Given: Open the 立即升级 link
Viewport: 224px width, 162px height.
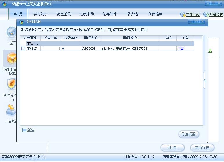Looking at the screenshot, I should click(193, 14).
